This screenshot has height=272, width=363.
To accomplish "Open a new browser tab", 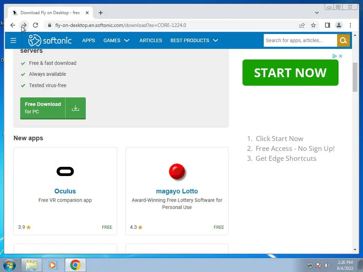I will (x=100, y=13).
